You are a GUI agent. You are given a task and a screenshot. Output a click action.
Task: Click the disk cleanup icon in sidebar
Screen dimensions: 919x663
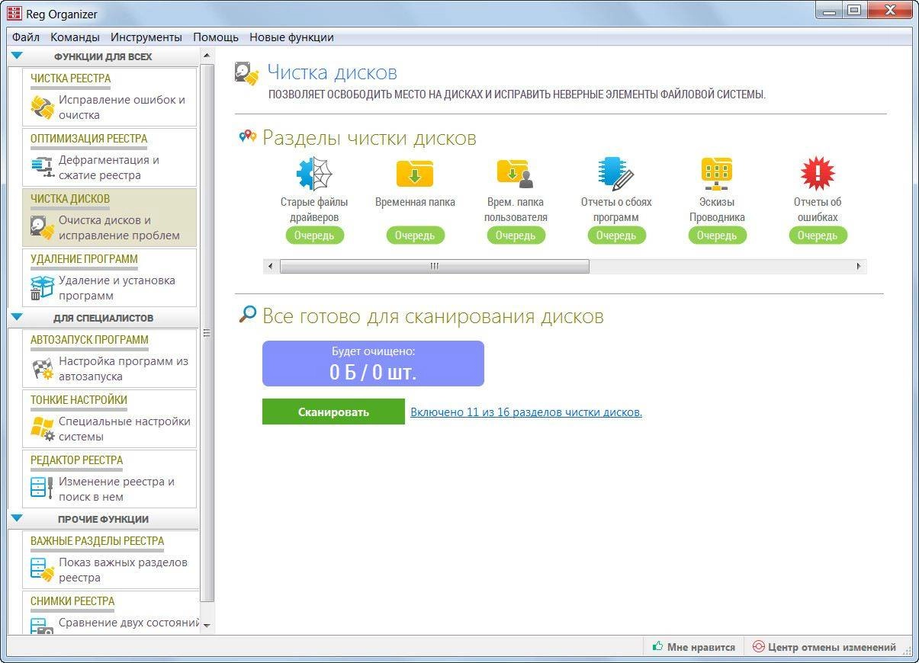coord(42,227)
